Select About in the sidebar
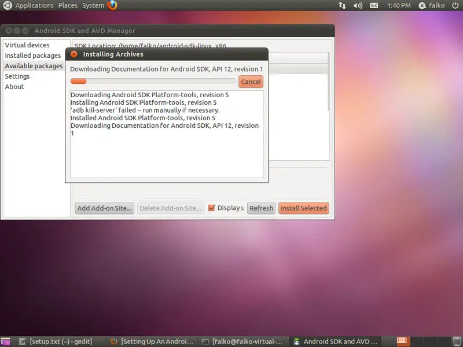Screen dimensions: 463x347 coord(14,86)
